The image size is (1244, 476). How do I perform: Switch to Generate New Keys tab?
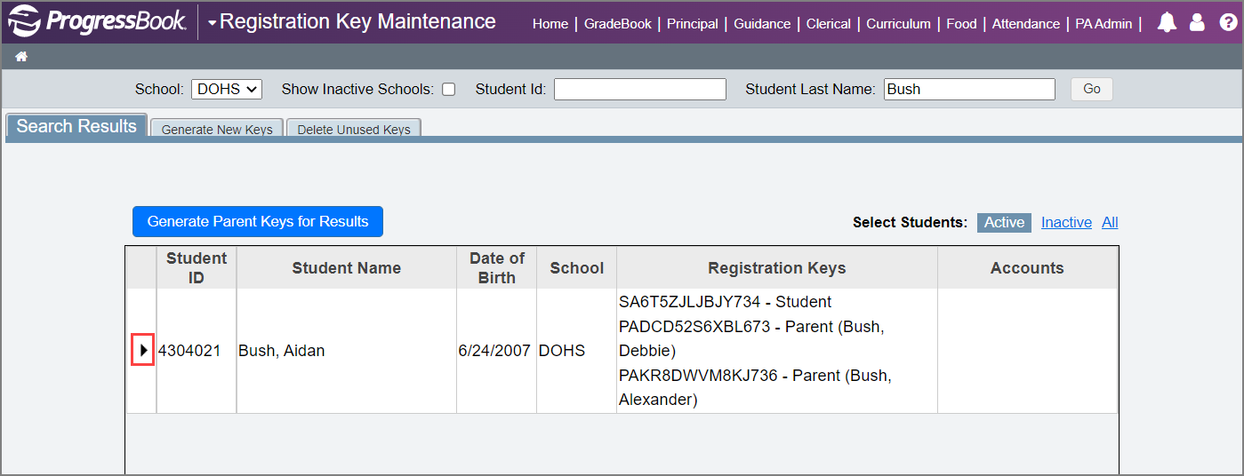[x=217, y=129]
